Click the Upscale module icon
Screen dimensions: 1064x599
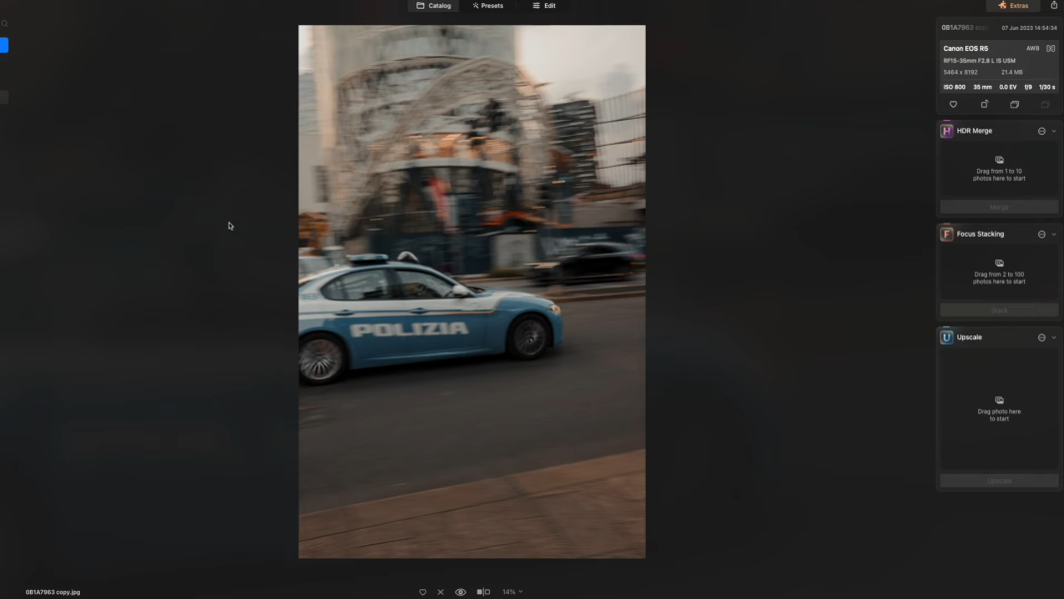(946, 337)
